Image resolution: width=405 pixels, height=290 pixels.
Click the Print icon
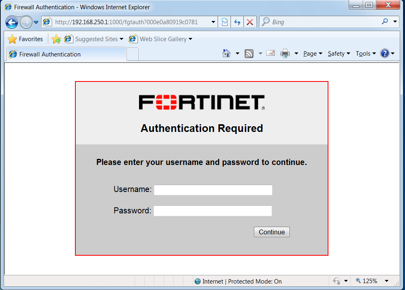(x=285, y=54)
